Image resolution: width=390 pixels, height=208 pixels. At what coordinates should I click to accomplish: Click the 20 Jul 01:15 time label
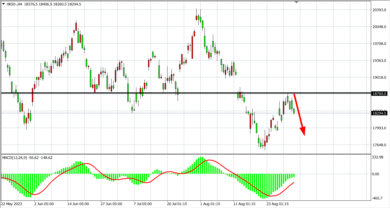point(177,204)
